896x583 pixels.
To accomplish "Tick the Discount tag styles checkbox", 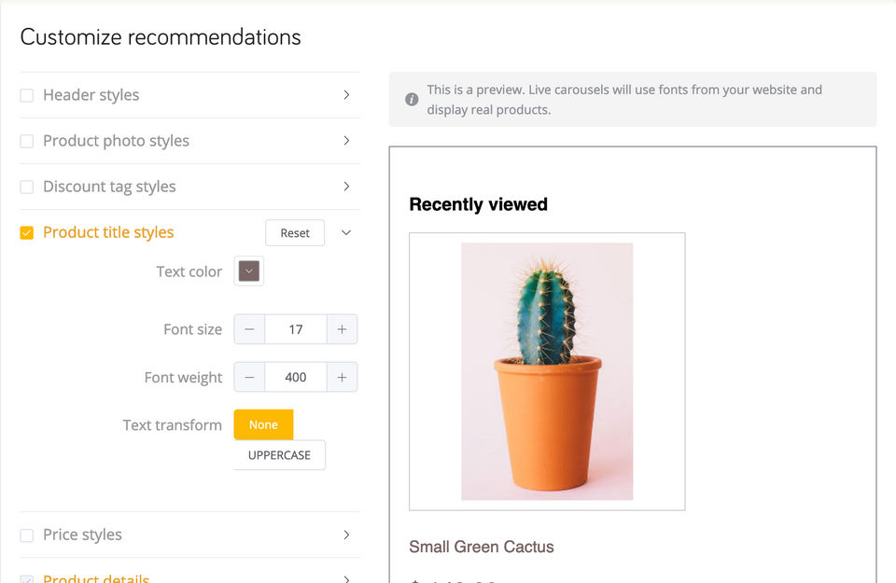I will click(27, 187).
